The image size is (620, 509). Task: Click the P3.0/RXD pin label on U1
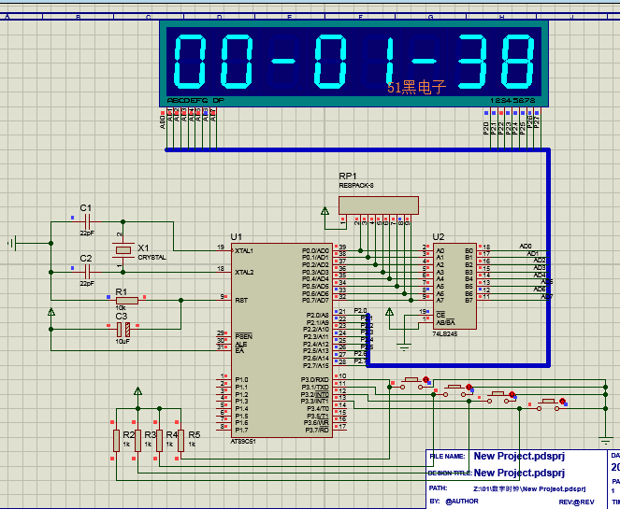click(315, 379)
